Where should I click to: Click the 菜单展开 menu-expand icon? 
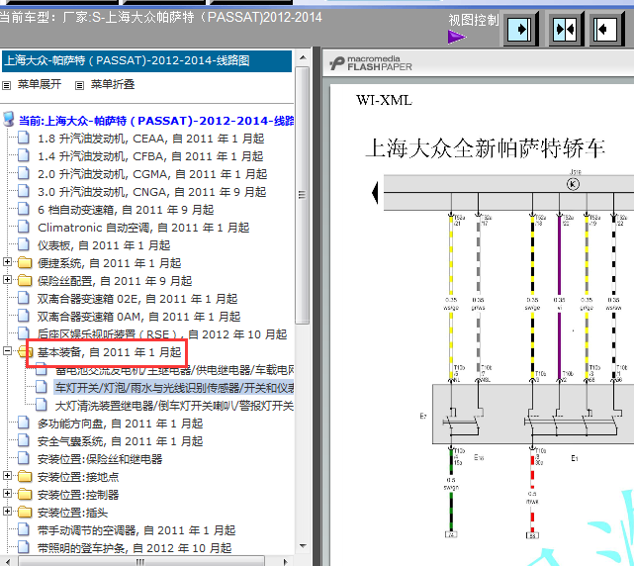coord(7,85)
